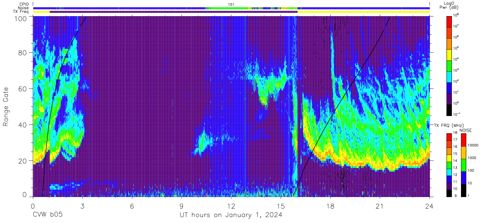Click the y-axis tick label '80'
The width and height of the screenshot is (483, 223).
tap(22, 53)
